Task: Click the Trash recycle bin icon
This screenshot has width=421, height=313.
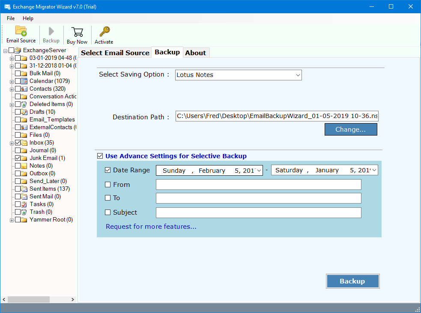Action: 24,212
